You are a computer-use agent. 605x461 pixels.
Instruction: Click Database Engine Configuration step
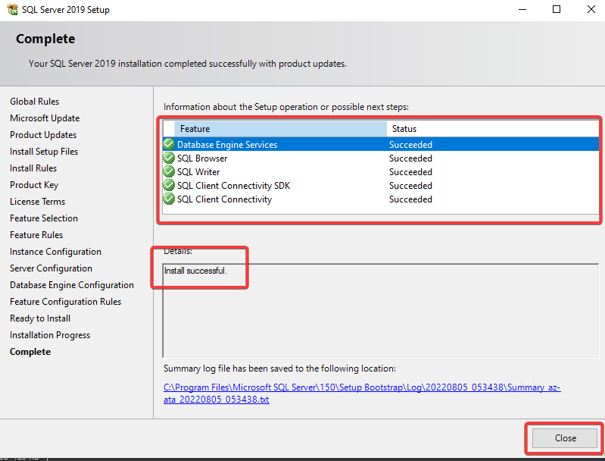(72, 285)
